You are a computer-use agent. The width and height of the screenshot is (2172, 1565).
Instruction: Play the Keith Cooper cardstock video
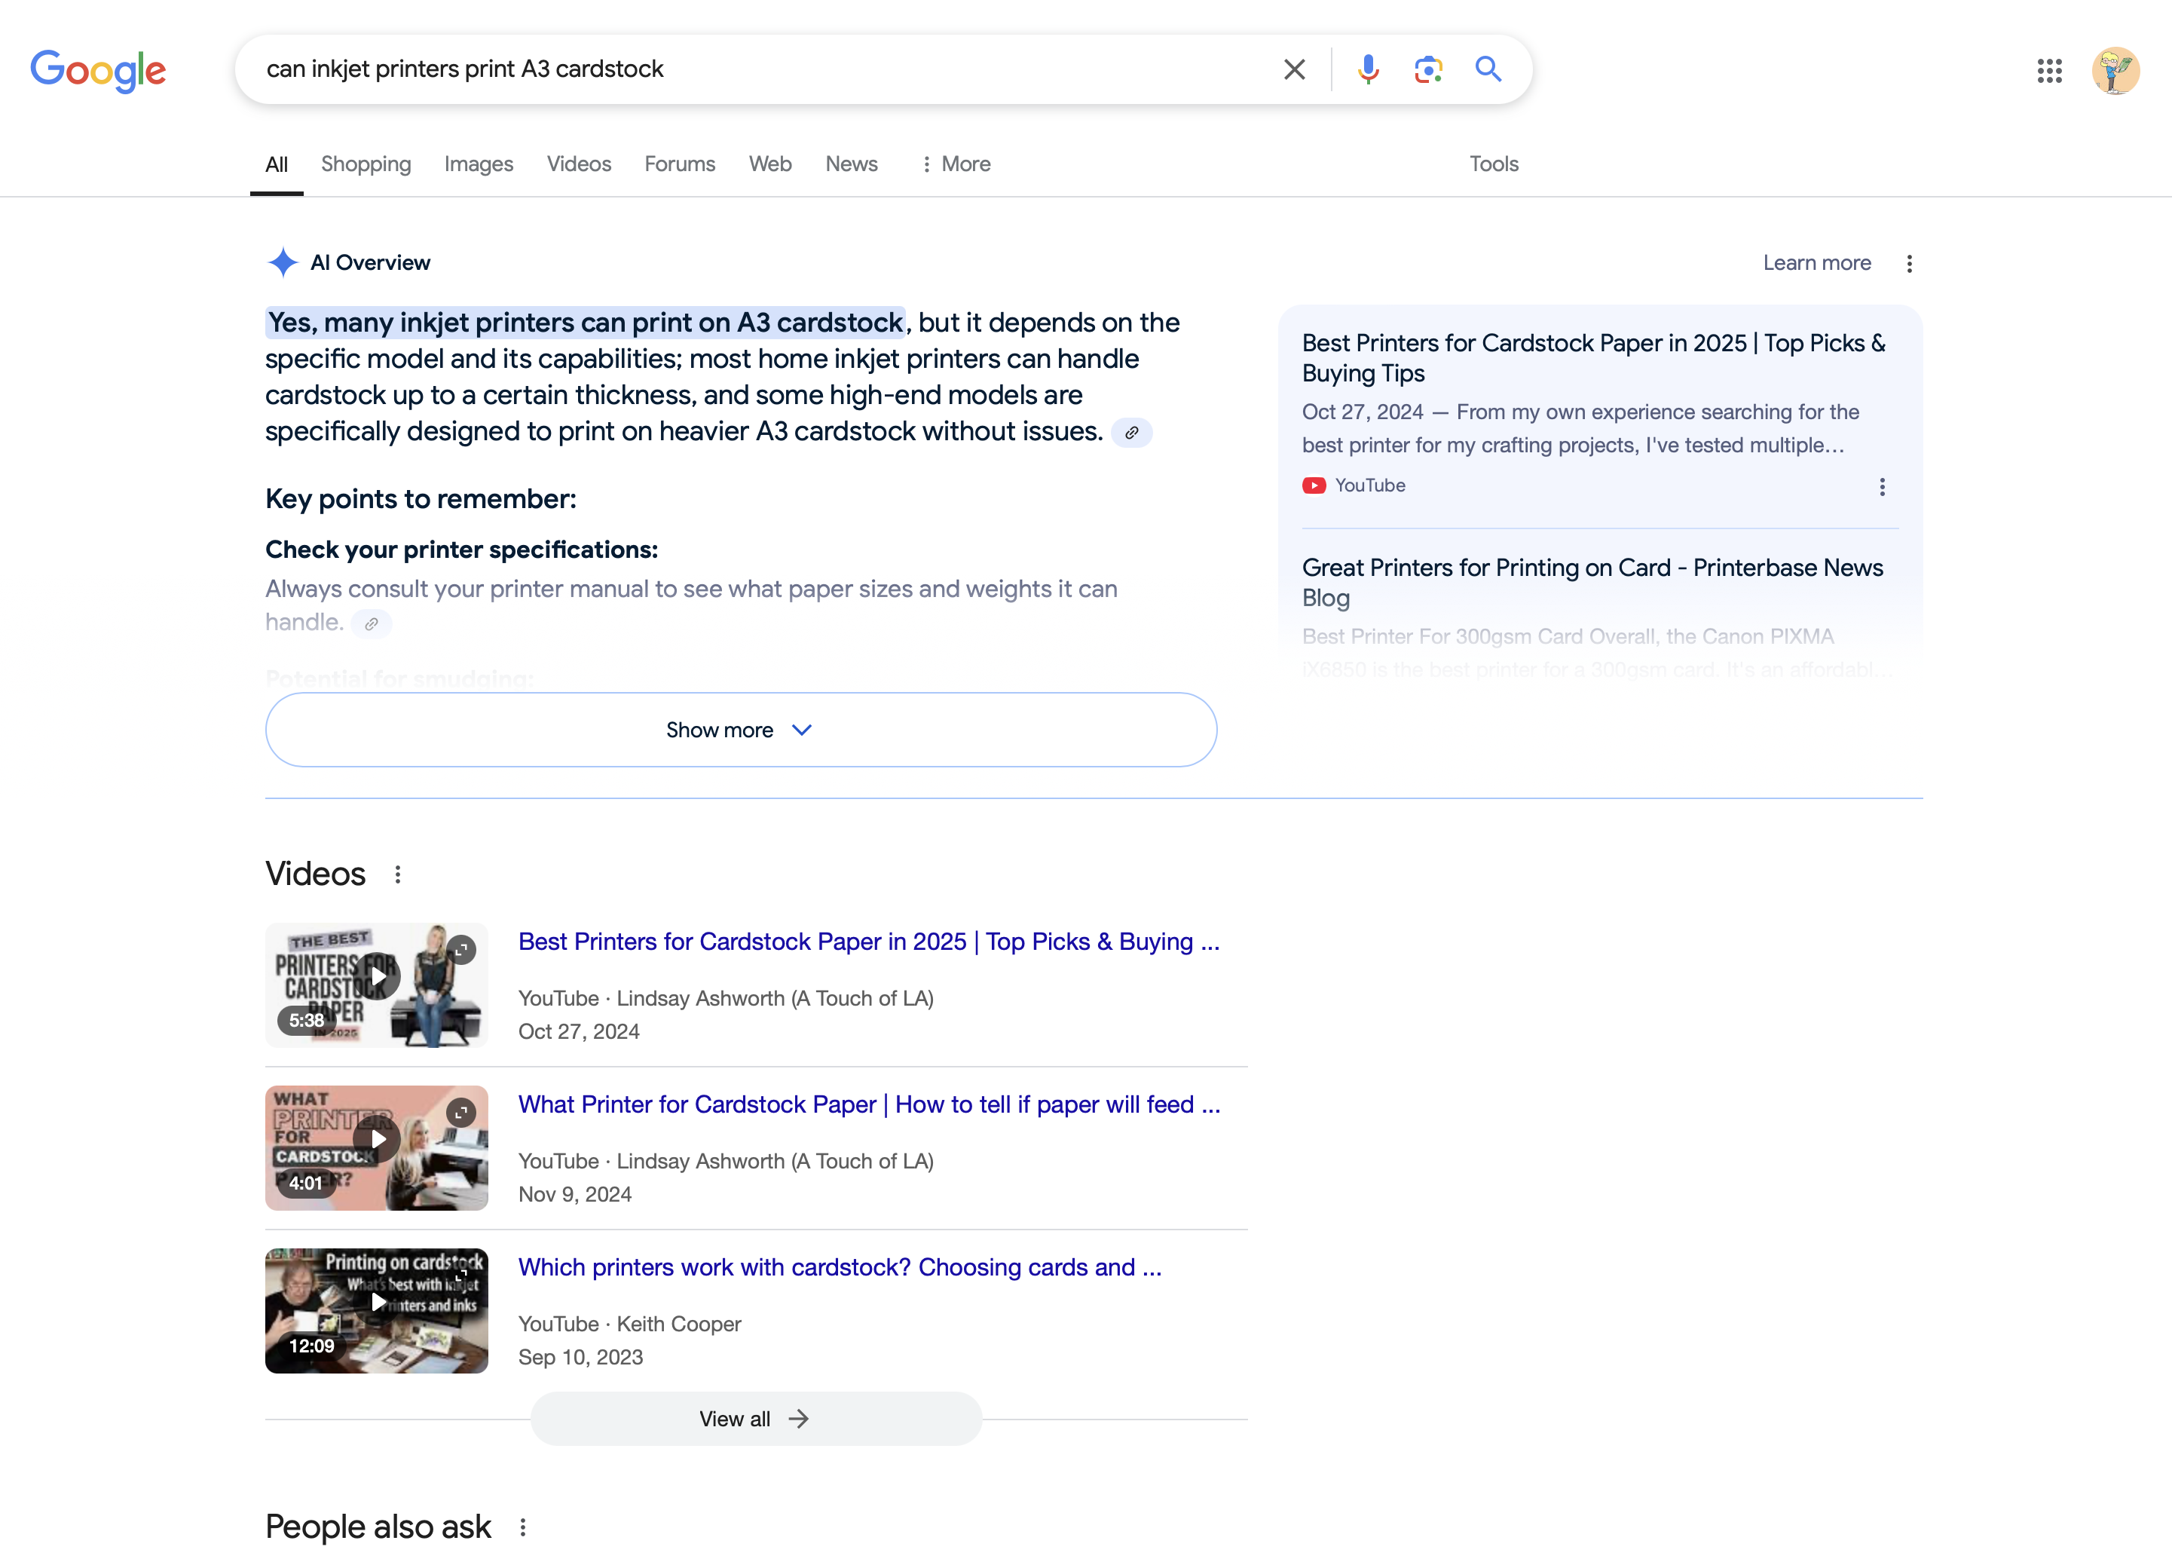[x=378, y=1303]
